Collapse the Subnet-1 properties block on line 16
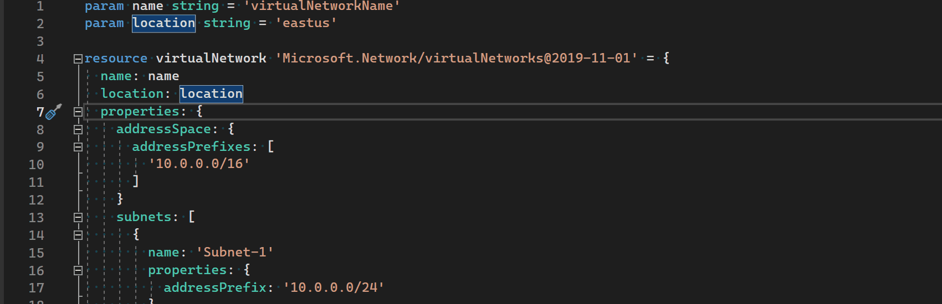This screenshot has width=942, height=304. (78, 270)
